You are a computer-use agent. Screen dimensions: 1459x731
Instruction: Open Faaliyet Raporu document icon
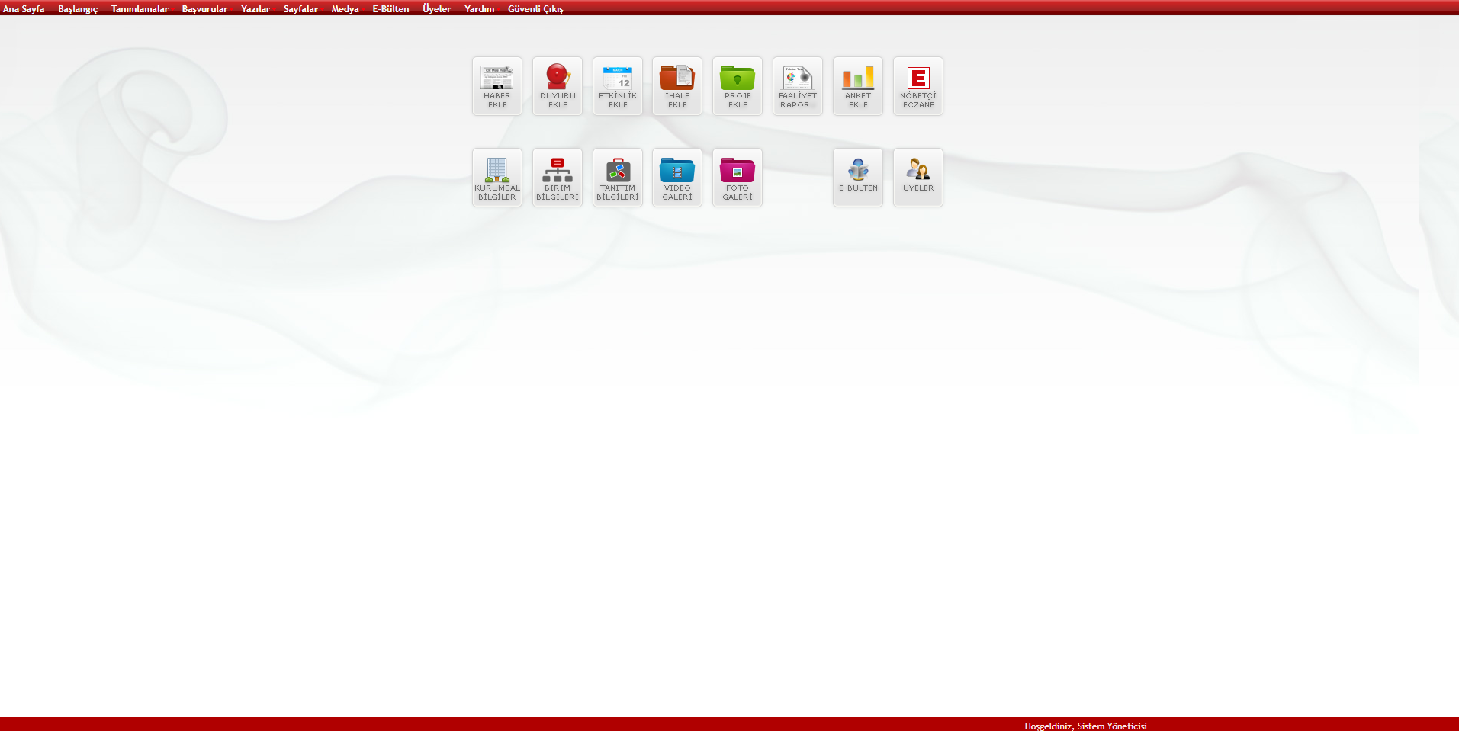click(797, 85)
